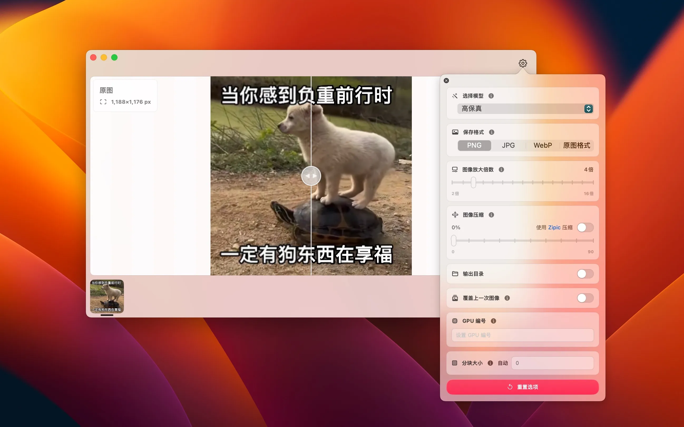Screen dimensions: 684x427
Task: Select JPG save format
Action: coord(508,145)
